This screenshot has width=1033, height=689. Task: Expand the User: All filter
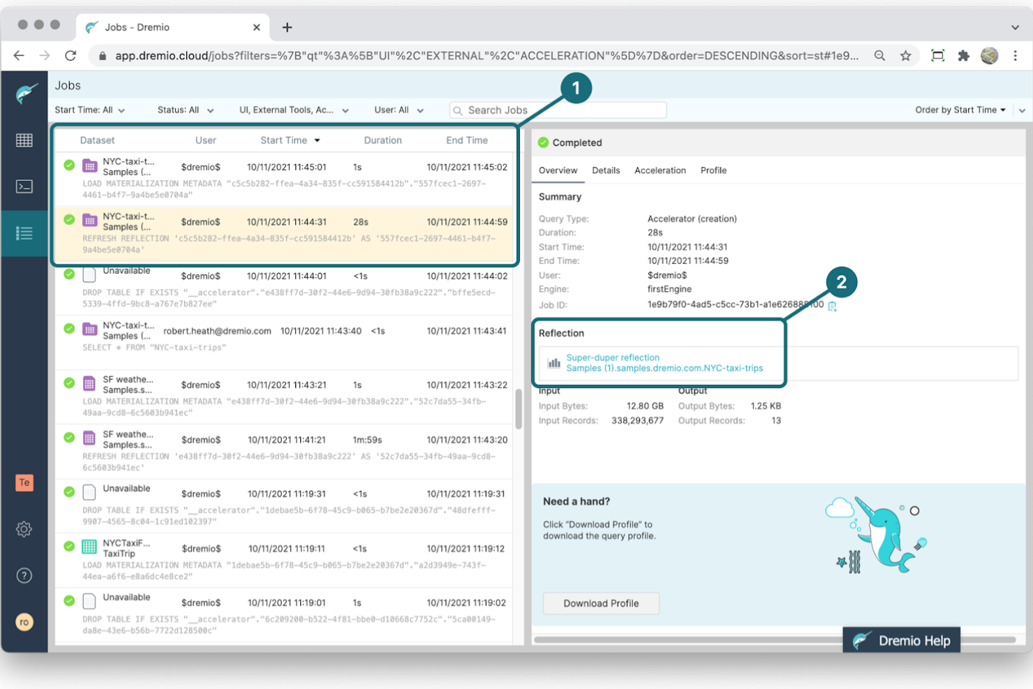click(398, 110)
